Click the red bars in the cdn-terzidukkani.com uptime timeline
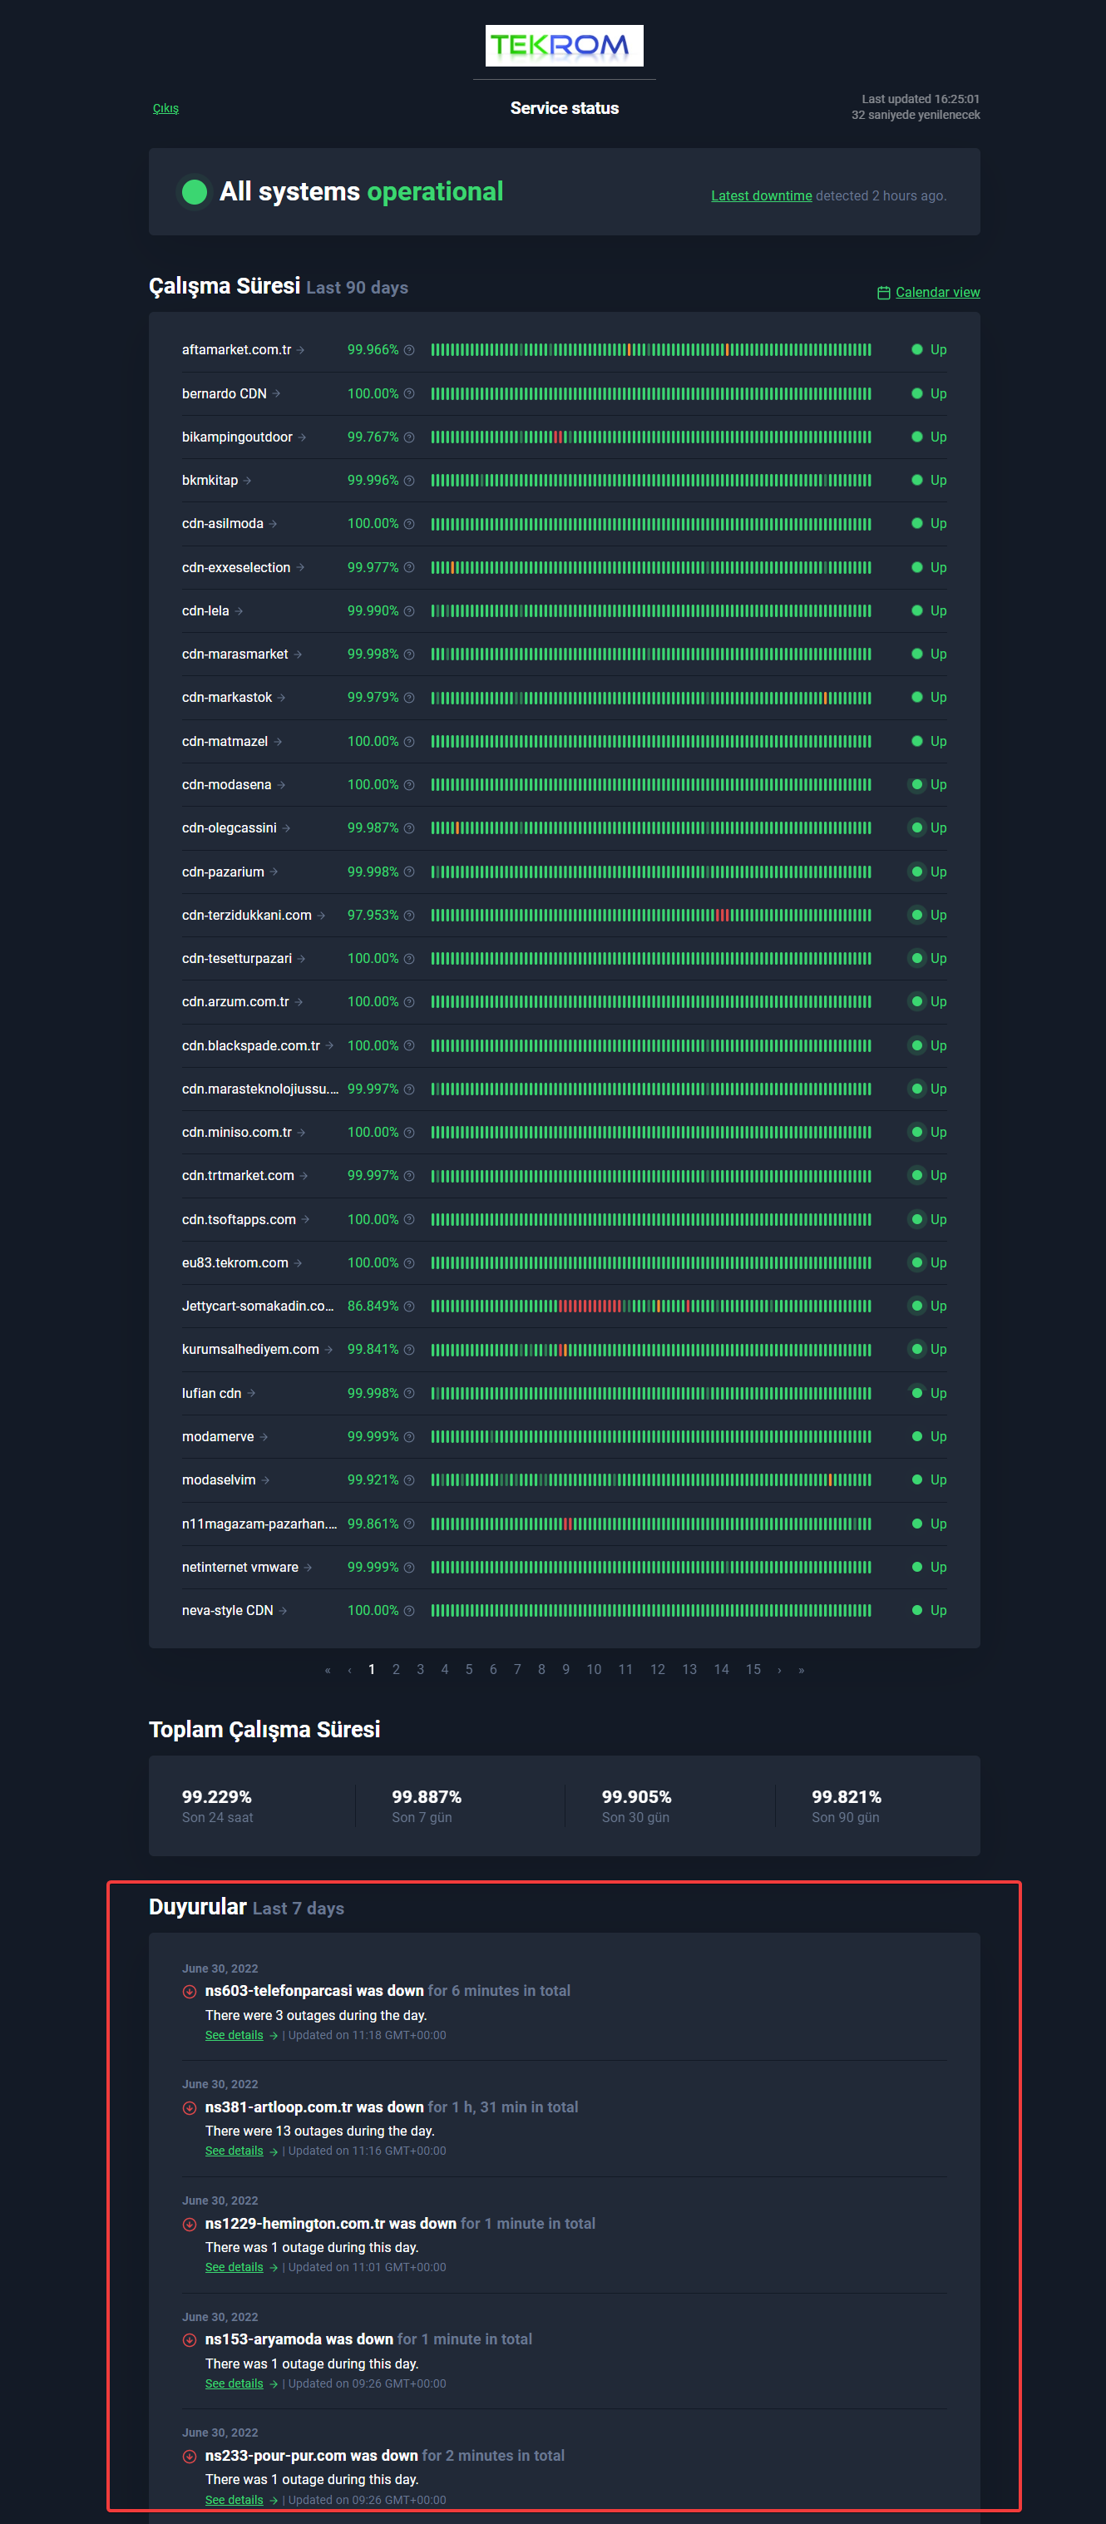The image size is (1106, 2524). pos(722,915)
